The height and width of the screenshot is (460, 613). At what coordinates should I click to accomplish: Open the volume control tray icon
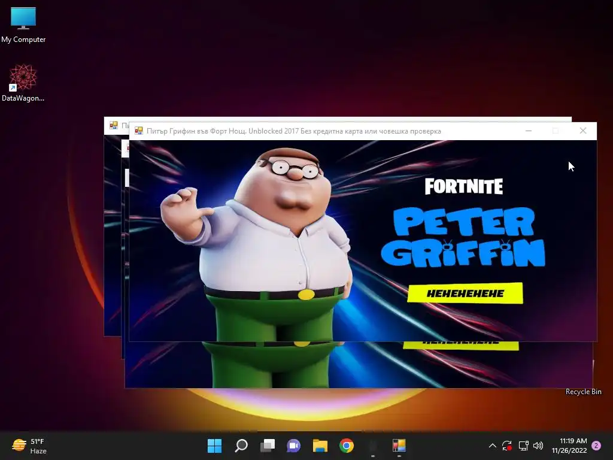(538, 446)
